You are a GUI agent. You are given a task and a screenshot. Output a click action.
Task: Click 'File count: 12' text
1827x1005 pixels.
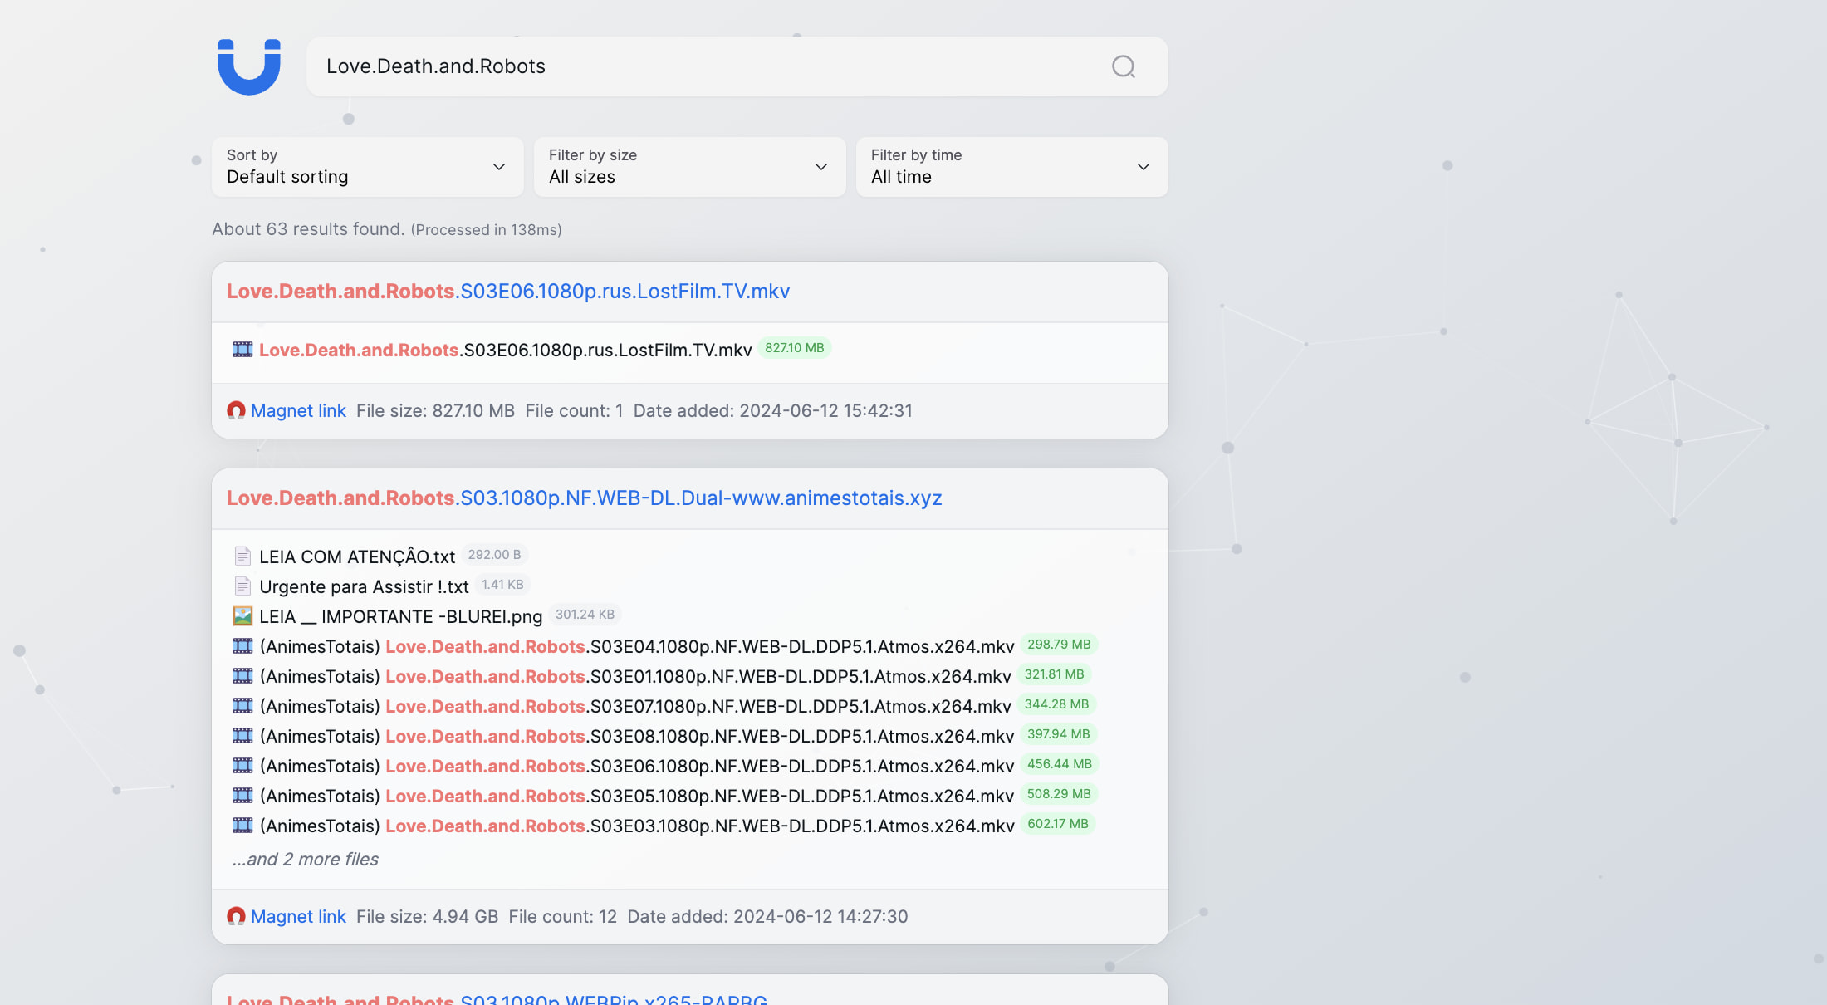[563, 917]
